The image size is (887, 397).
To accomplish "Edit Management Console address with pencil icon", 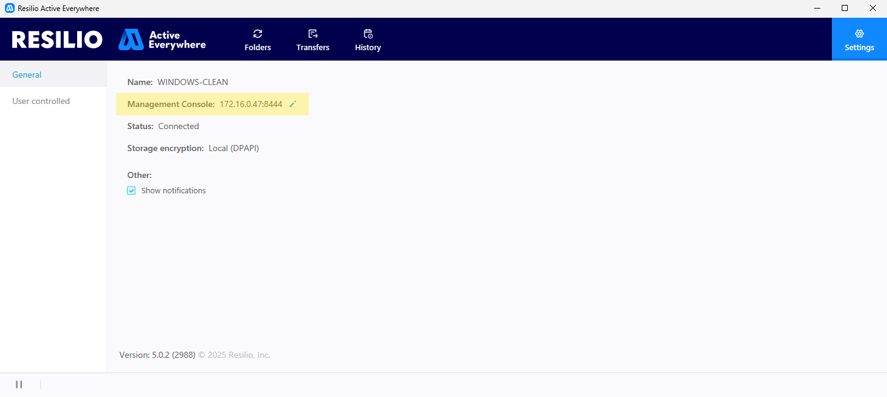I will 293,104.
